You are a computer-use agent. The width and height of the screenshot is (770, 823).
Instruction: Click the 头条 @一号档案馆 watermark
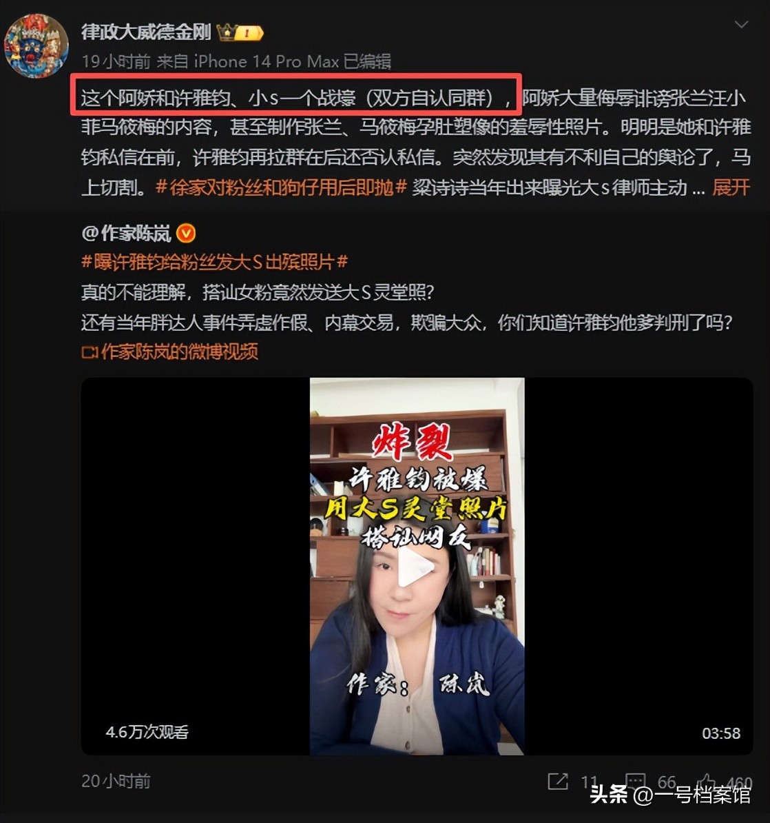pyautogui.click(x=670, y=795)
